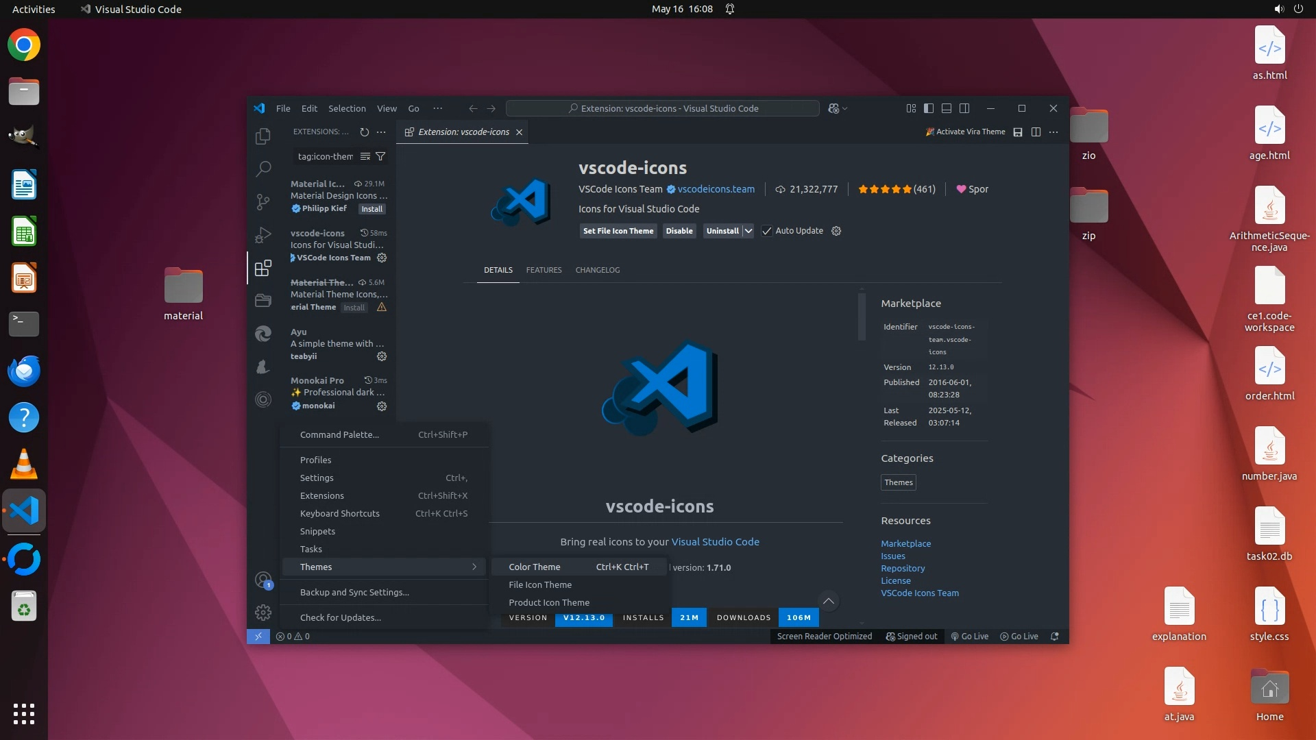Click the extension search input field
The width and height of the screenshot is (1316, 740).
tap(326, 156)
